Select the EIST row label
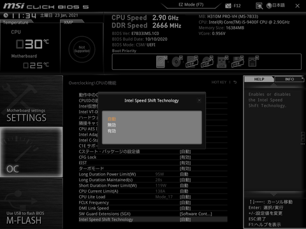Image resolution: width=306 pixels, height=229 pixels. tap(83, 163)
